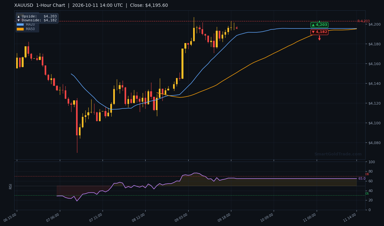This screenshot has width=384, height=226.
Task: Click the $4,080 price axis label
Action: click(374, 143)
